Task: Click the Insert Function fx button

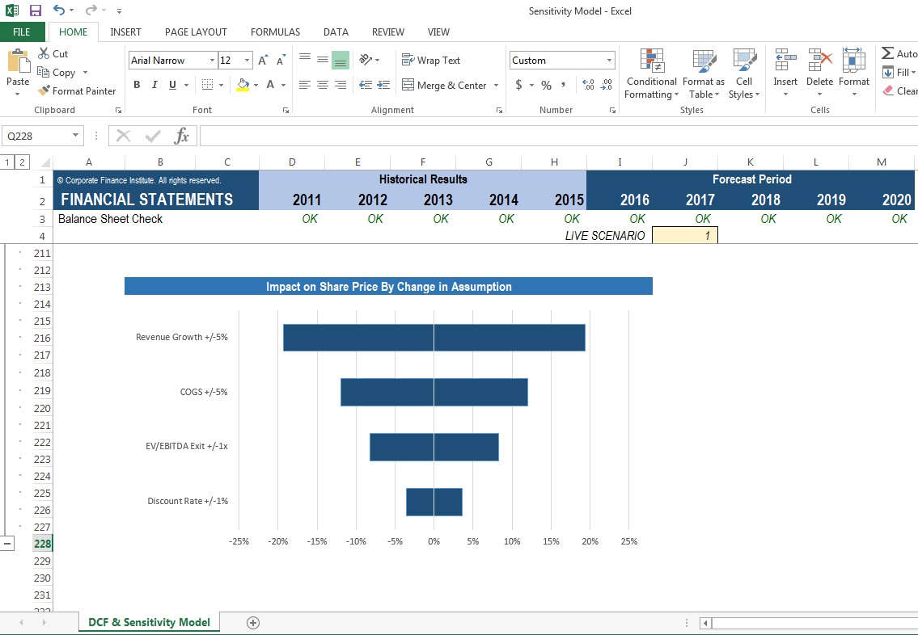Action: [181, 135]
